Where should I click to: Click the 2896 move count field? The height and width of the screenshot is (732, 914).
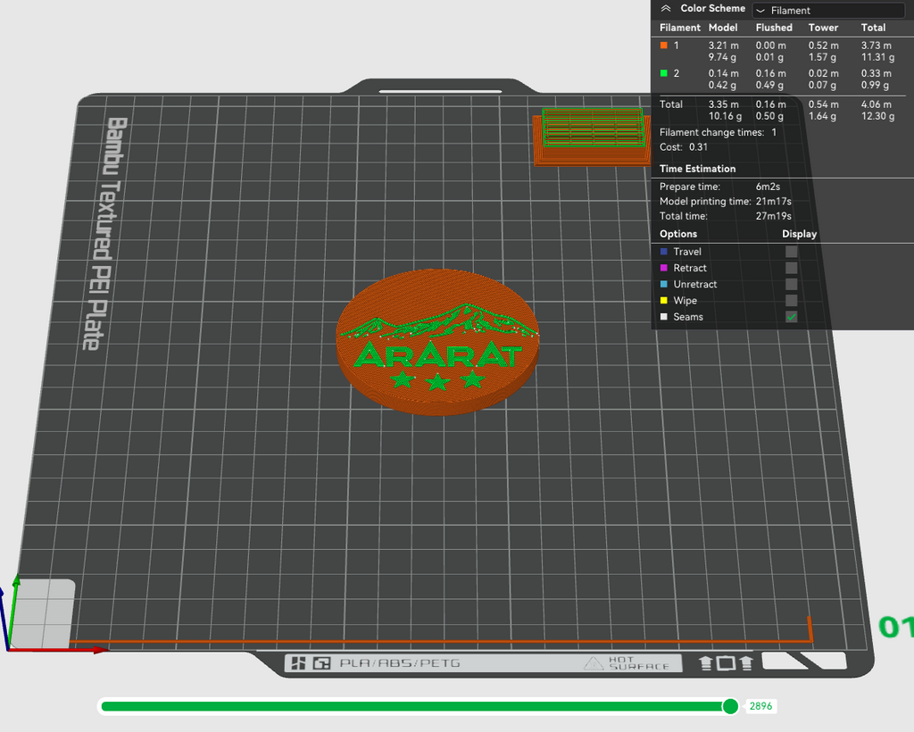pyautogui.click(x=760, y=706)
